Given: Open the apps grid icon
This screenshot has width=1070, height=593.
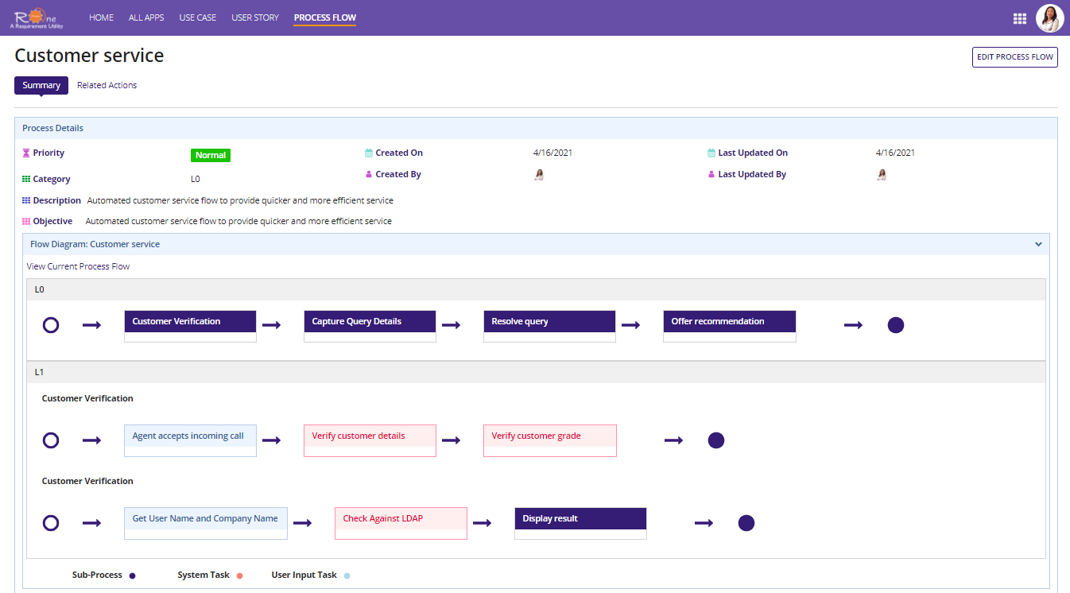Looking at the screenshot, I should 1019,18.
